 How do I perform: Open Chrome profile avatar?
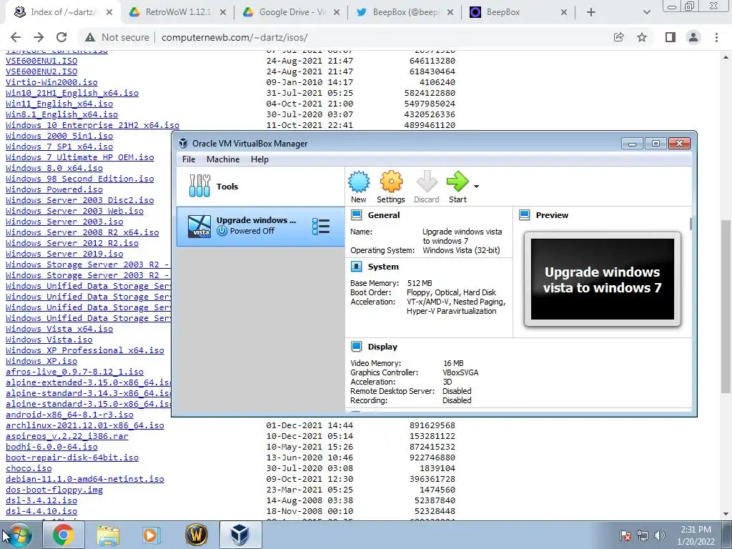click(693, 37)
